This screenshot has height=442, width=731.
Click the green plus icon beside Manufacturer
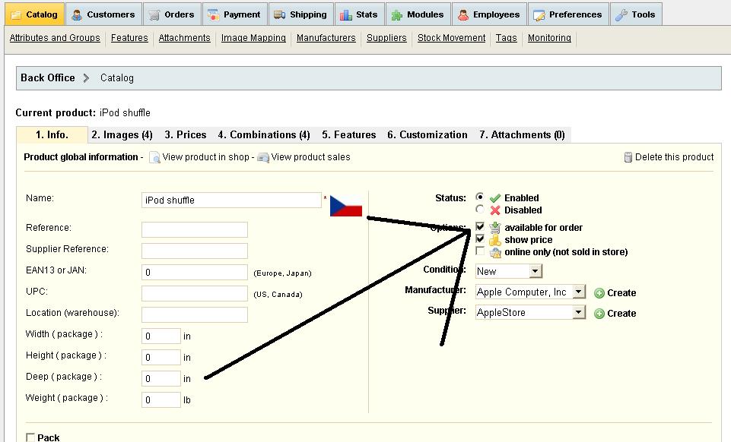pyautogui.click(x=599, y=293)
